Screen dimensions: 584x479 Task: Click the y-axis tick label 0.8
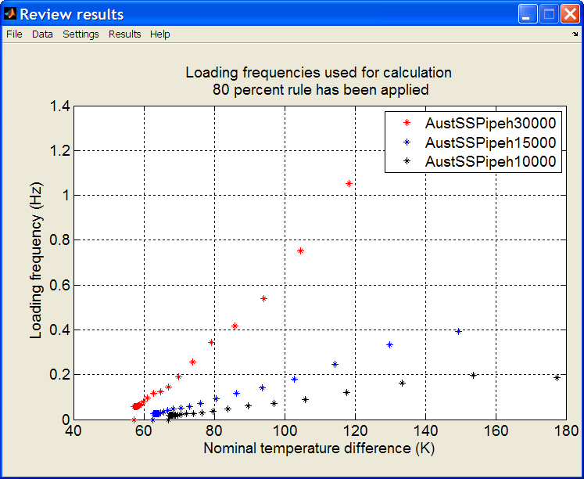click(x=59, y=240)
